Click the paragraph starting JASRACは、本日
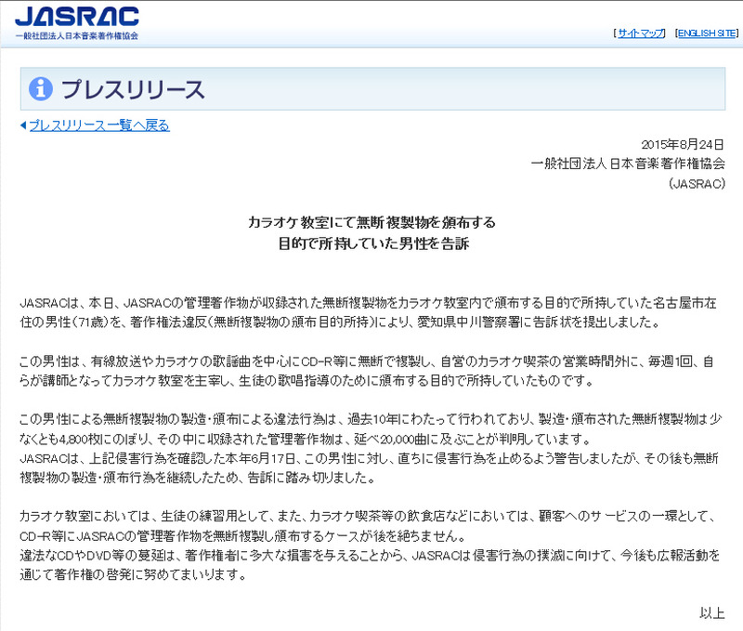The image size is (743, 631). [371, 313]
